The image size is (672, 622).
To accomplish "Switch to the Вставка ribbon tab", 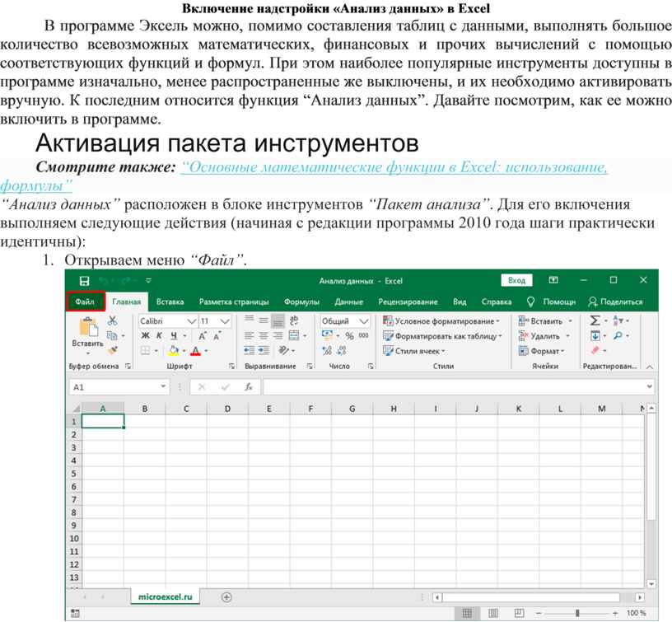I will (x=170, y=302).
